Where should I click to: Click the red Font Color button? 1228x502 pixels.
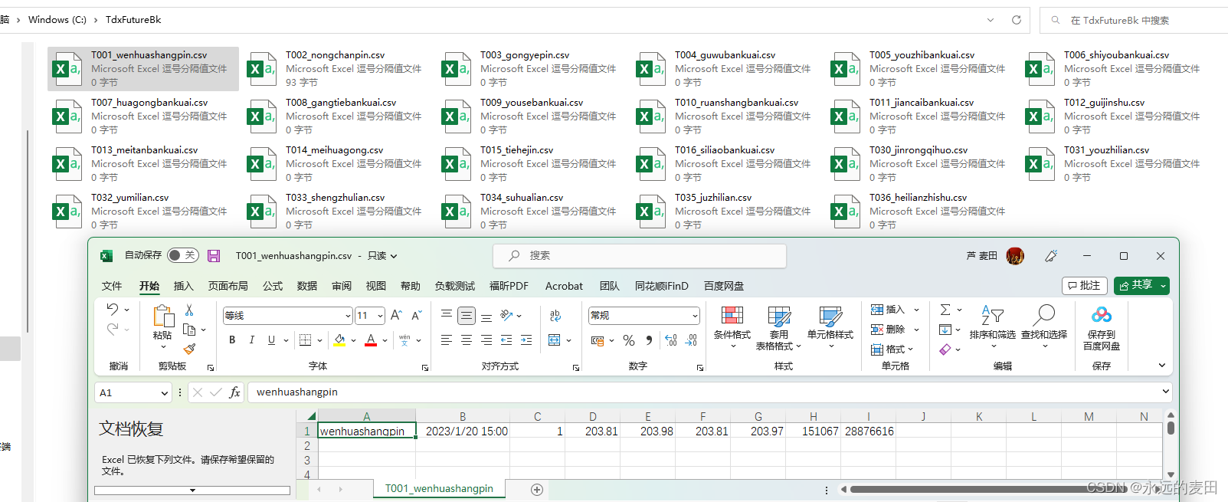pos(371,340)
